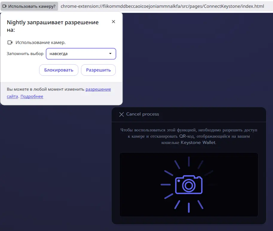Click the 'Вы можете в любой момент изменить' footer text
The height and width of the screenshot is (231, 273).
tap(45, 89)
